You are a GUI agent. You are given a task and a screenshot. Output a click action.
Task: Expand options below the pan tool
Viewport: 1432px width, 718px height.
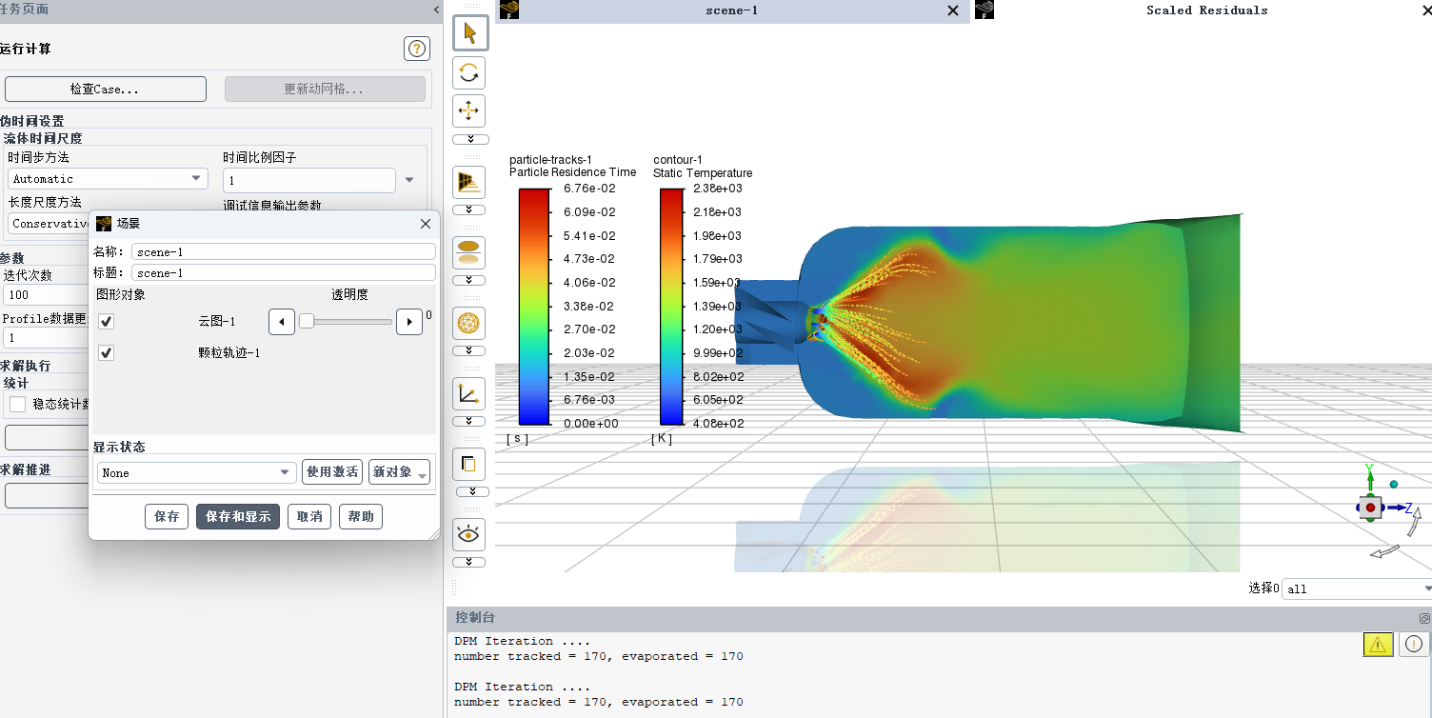coord(468,139)
